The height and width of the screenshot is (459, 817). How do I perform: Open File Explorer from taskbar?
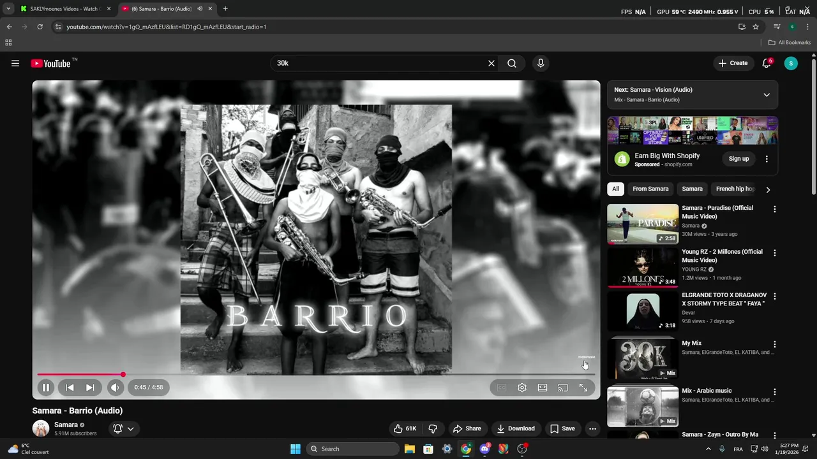click(x=409, y=449)
